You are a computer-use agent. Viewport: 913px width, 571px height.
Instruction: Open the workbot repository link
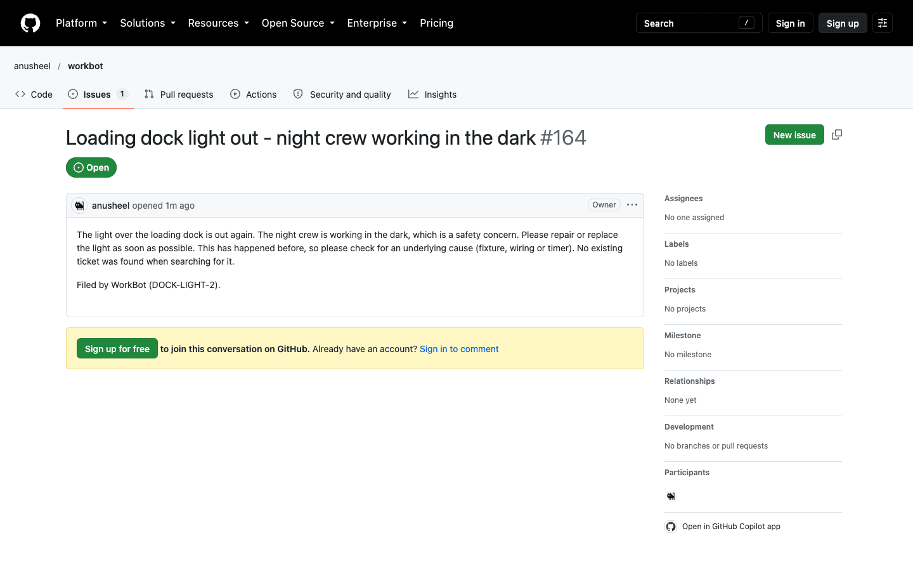[86, 66]
